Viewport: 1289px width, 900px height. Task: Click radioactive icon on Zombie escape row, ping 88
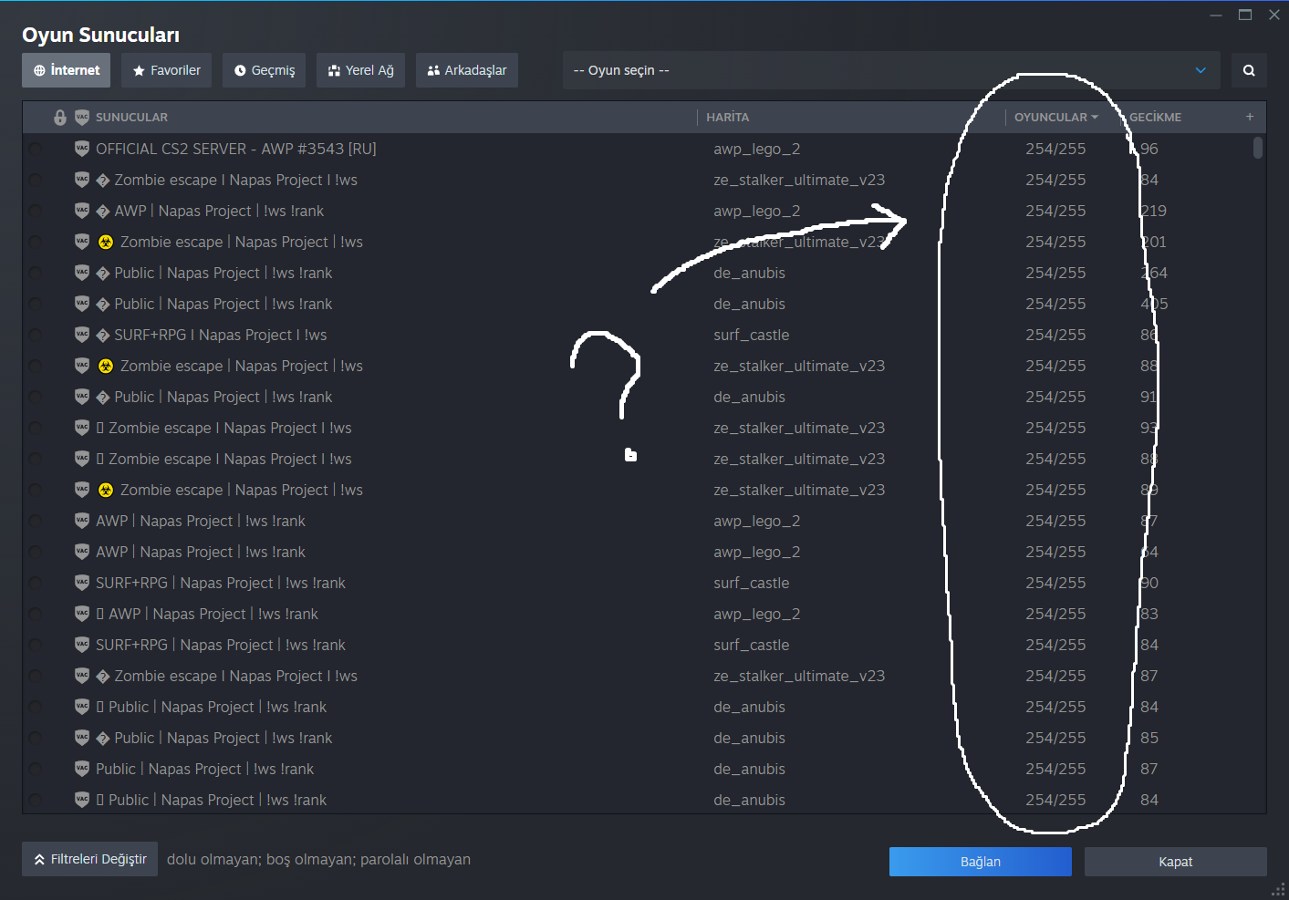click(x=106, y=366)
